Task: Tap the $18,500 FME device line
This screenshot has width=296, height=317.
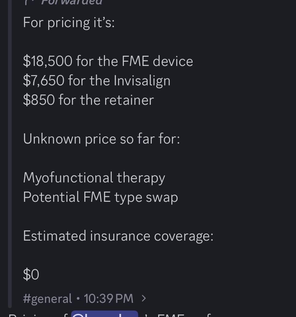Action: (x=108, y=61)
